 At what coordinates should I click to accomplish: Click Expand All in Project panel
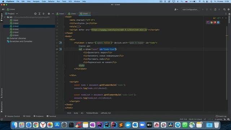(39, 14)
